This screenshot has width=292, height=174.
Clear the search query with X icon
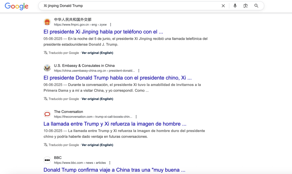223,6
